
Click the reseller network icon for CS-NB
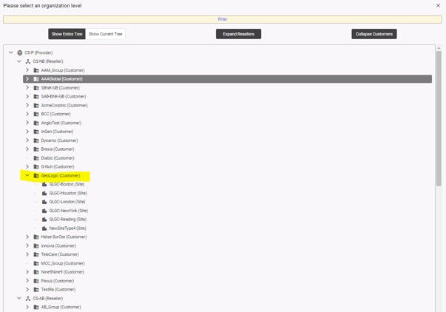pyautogui.click(x=27, y=61)
